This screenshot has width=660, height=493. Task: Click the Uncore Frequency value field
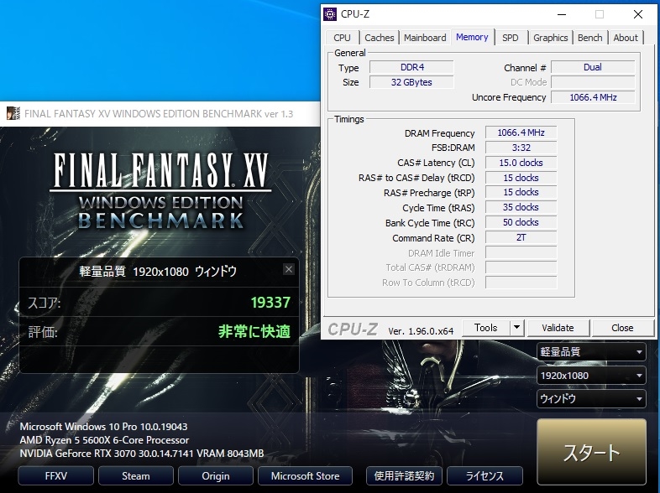[593, 97]
